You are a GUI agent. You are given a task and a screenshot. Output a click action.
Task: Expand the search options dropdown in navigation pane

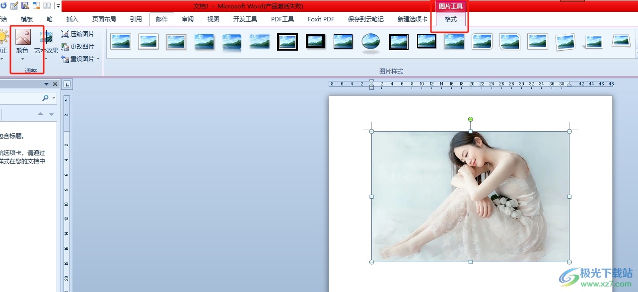[x=54, y=98]
